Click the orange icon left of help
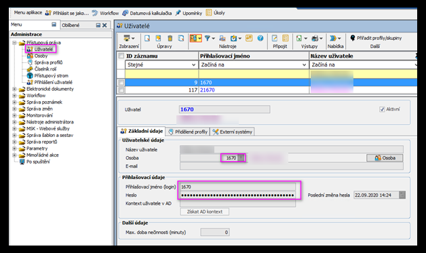Image resolution: width=426 pixels, height=253 pixels. pyautogui.click(x=249, y=38)
